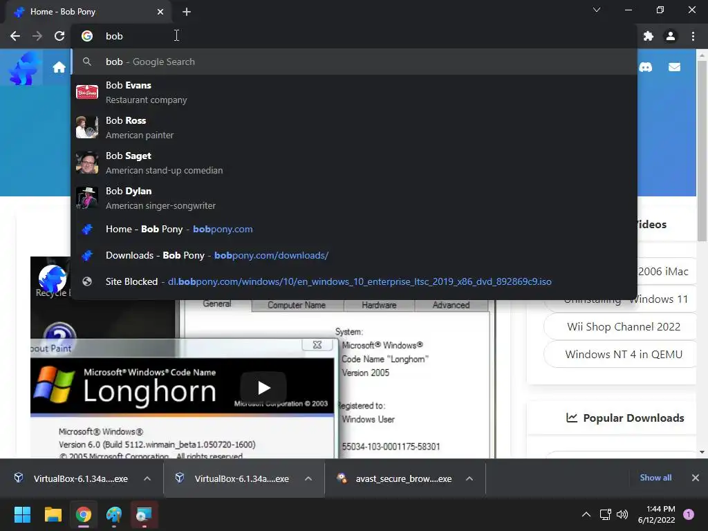The image size is (708, 531).
Task: Switch to Chrome in the taskbar
Action: click(84, 514)
